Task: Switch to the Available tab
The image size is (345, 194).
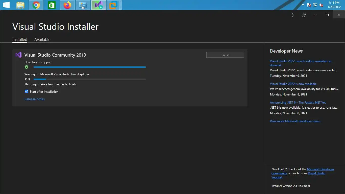Action: click(42, 39)
